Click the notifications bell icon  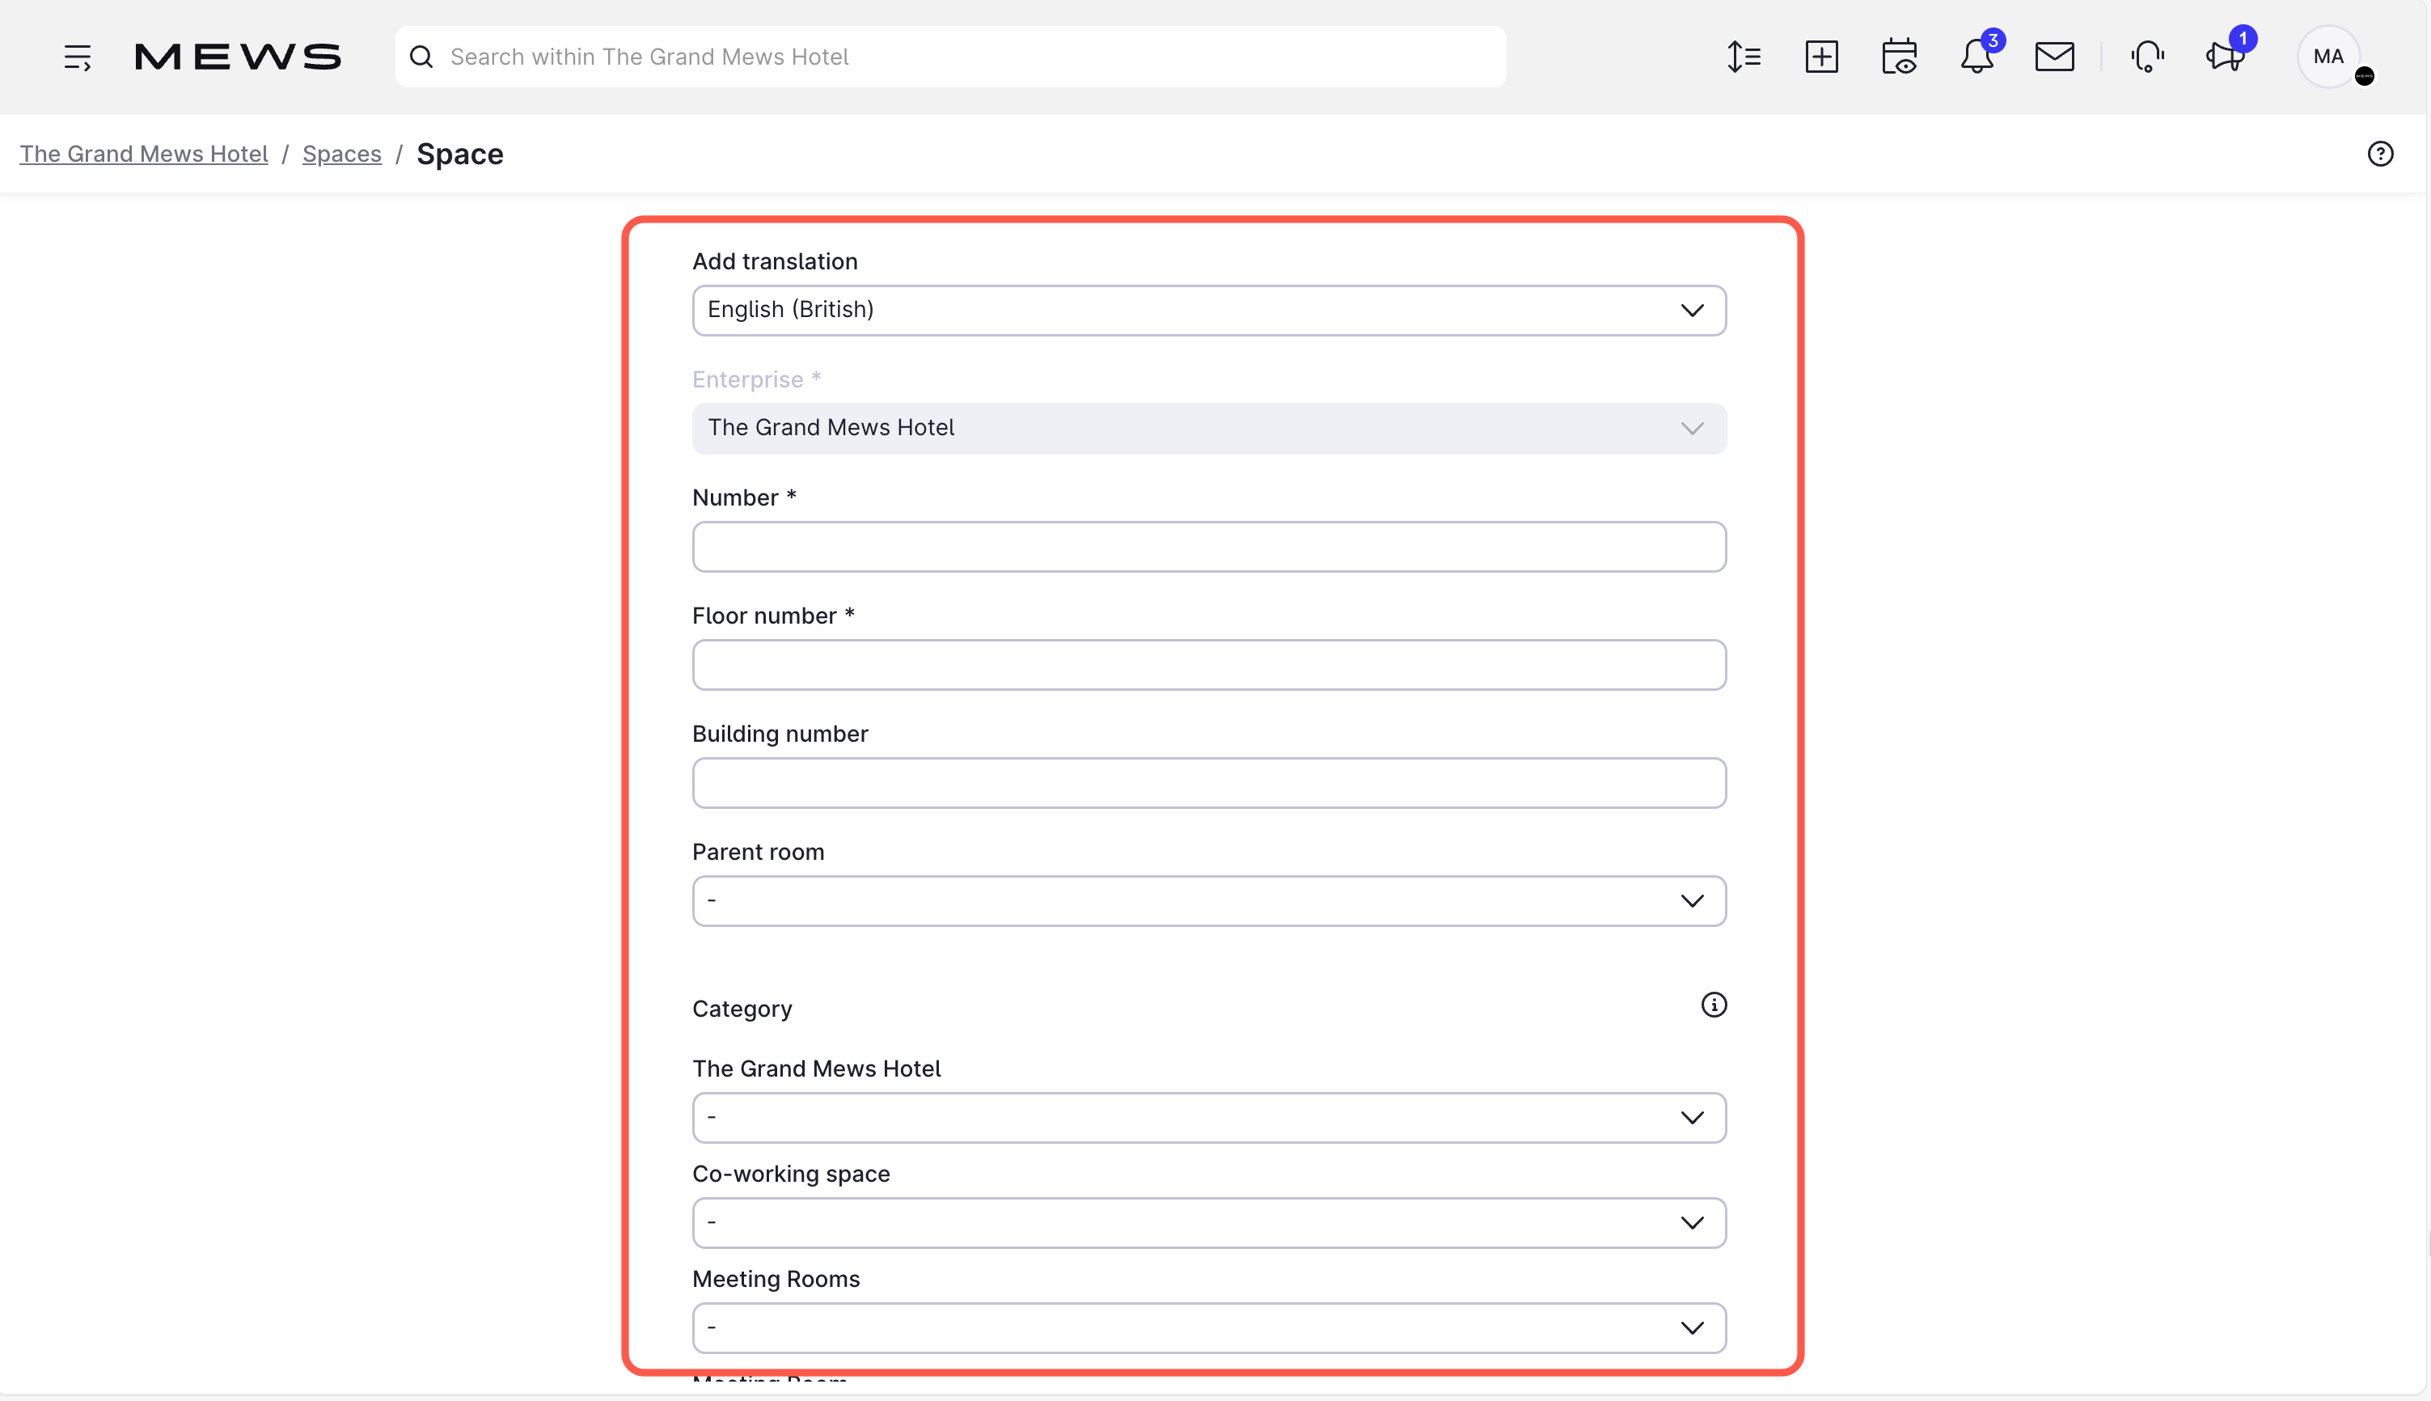pyautogui.click(x=1978, y=57)
